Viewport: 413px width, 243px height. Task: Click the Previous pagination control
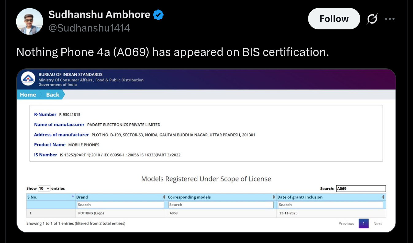tap(346, 223)
